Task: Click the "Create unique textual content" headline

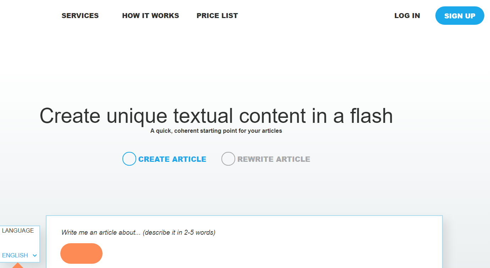Action: tap(216, 116)
